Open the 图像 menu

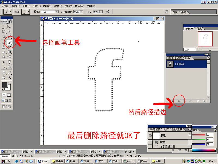(x=26, y=6)
